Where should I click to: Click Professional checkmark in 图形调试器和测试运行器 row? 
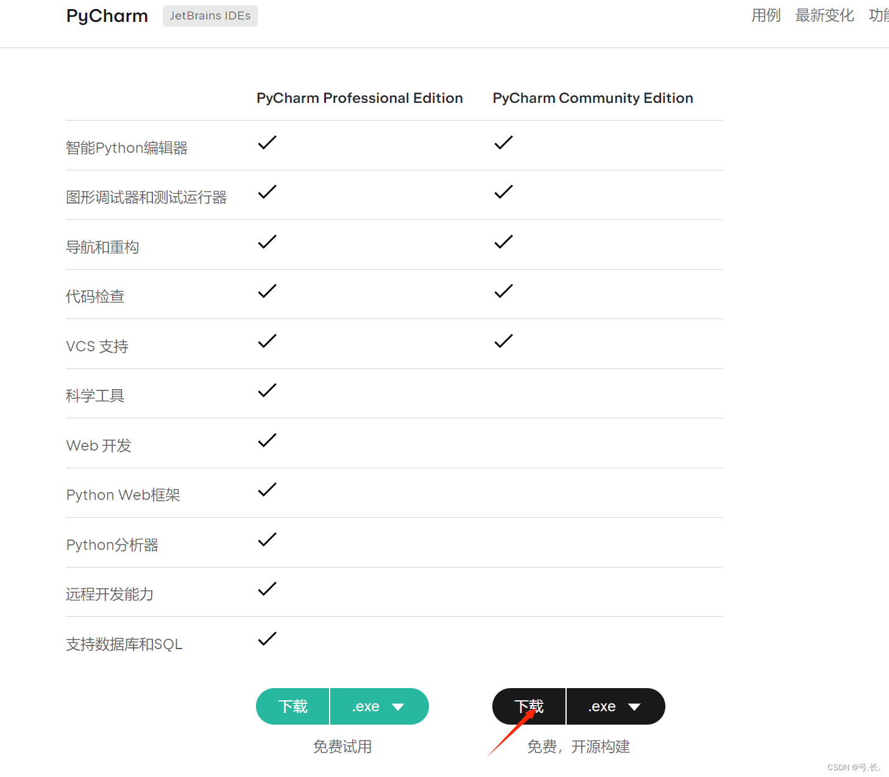pyautogui.click(x=267, y=192)
